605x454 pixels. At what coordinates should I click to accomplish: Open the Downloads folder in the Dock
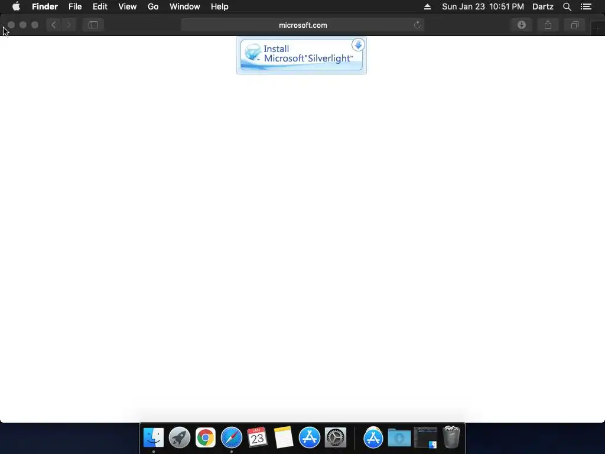click(x=399, y=438)
